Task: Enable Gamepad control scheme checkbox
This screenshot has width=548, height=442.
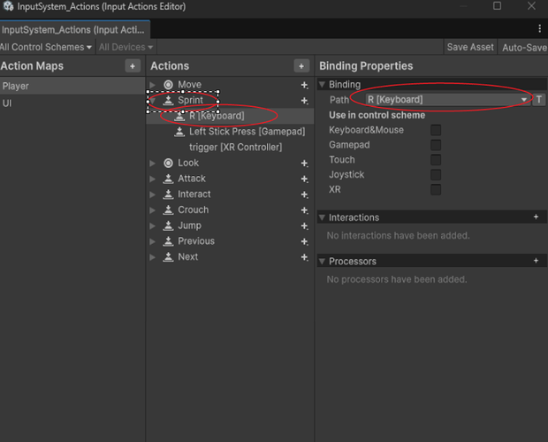Action: pyautogui.click(x=436, y=145)
